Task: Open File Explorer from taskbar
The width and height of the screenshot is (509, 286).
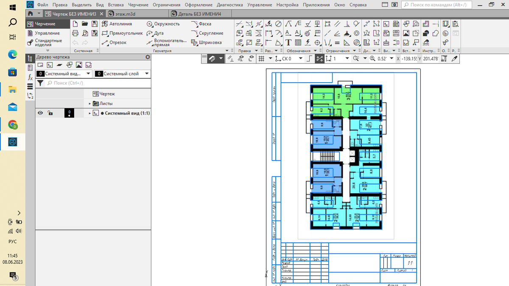Action: [13, 89]
